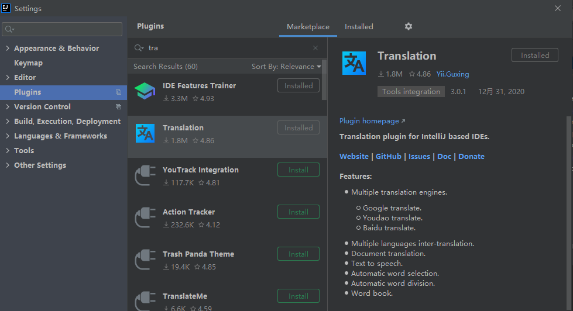This screenshot has width=573, height=311.
Task: Clear the plugin search text
Action: [315, 48]
